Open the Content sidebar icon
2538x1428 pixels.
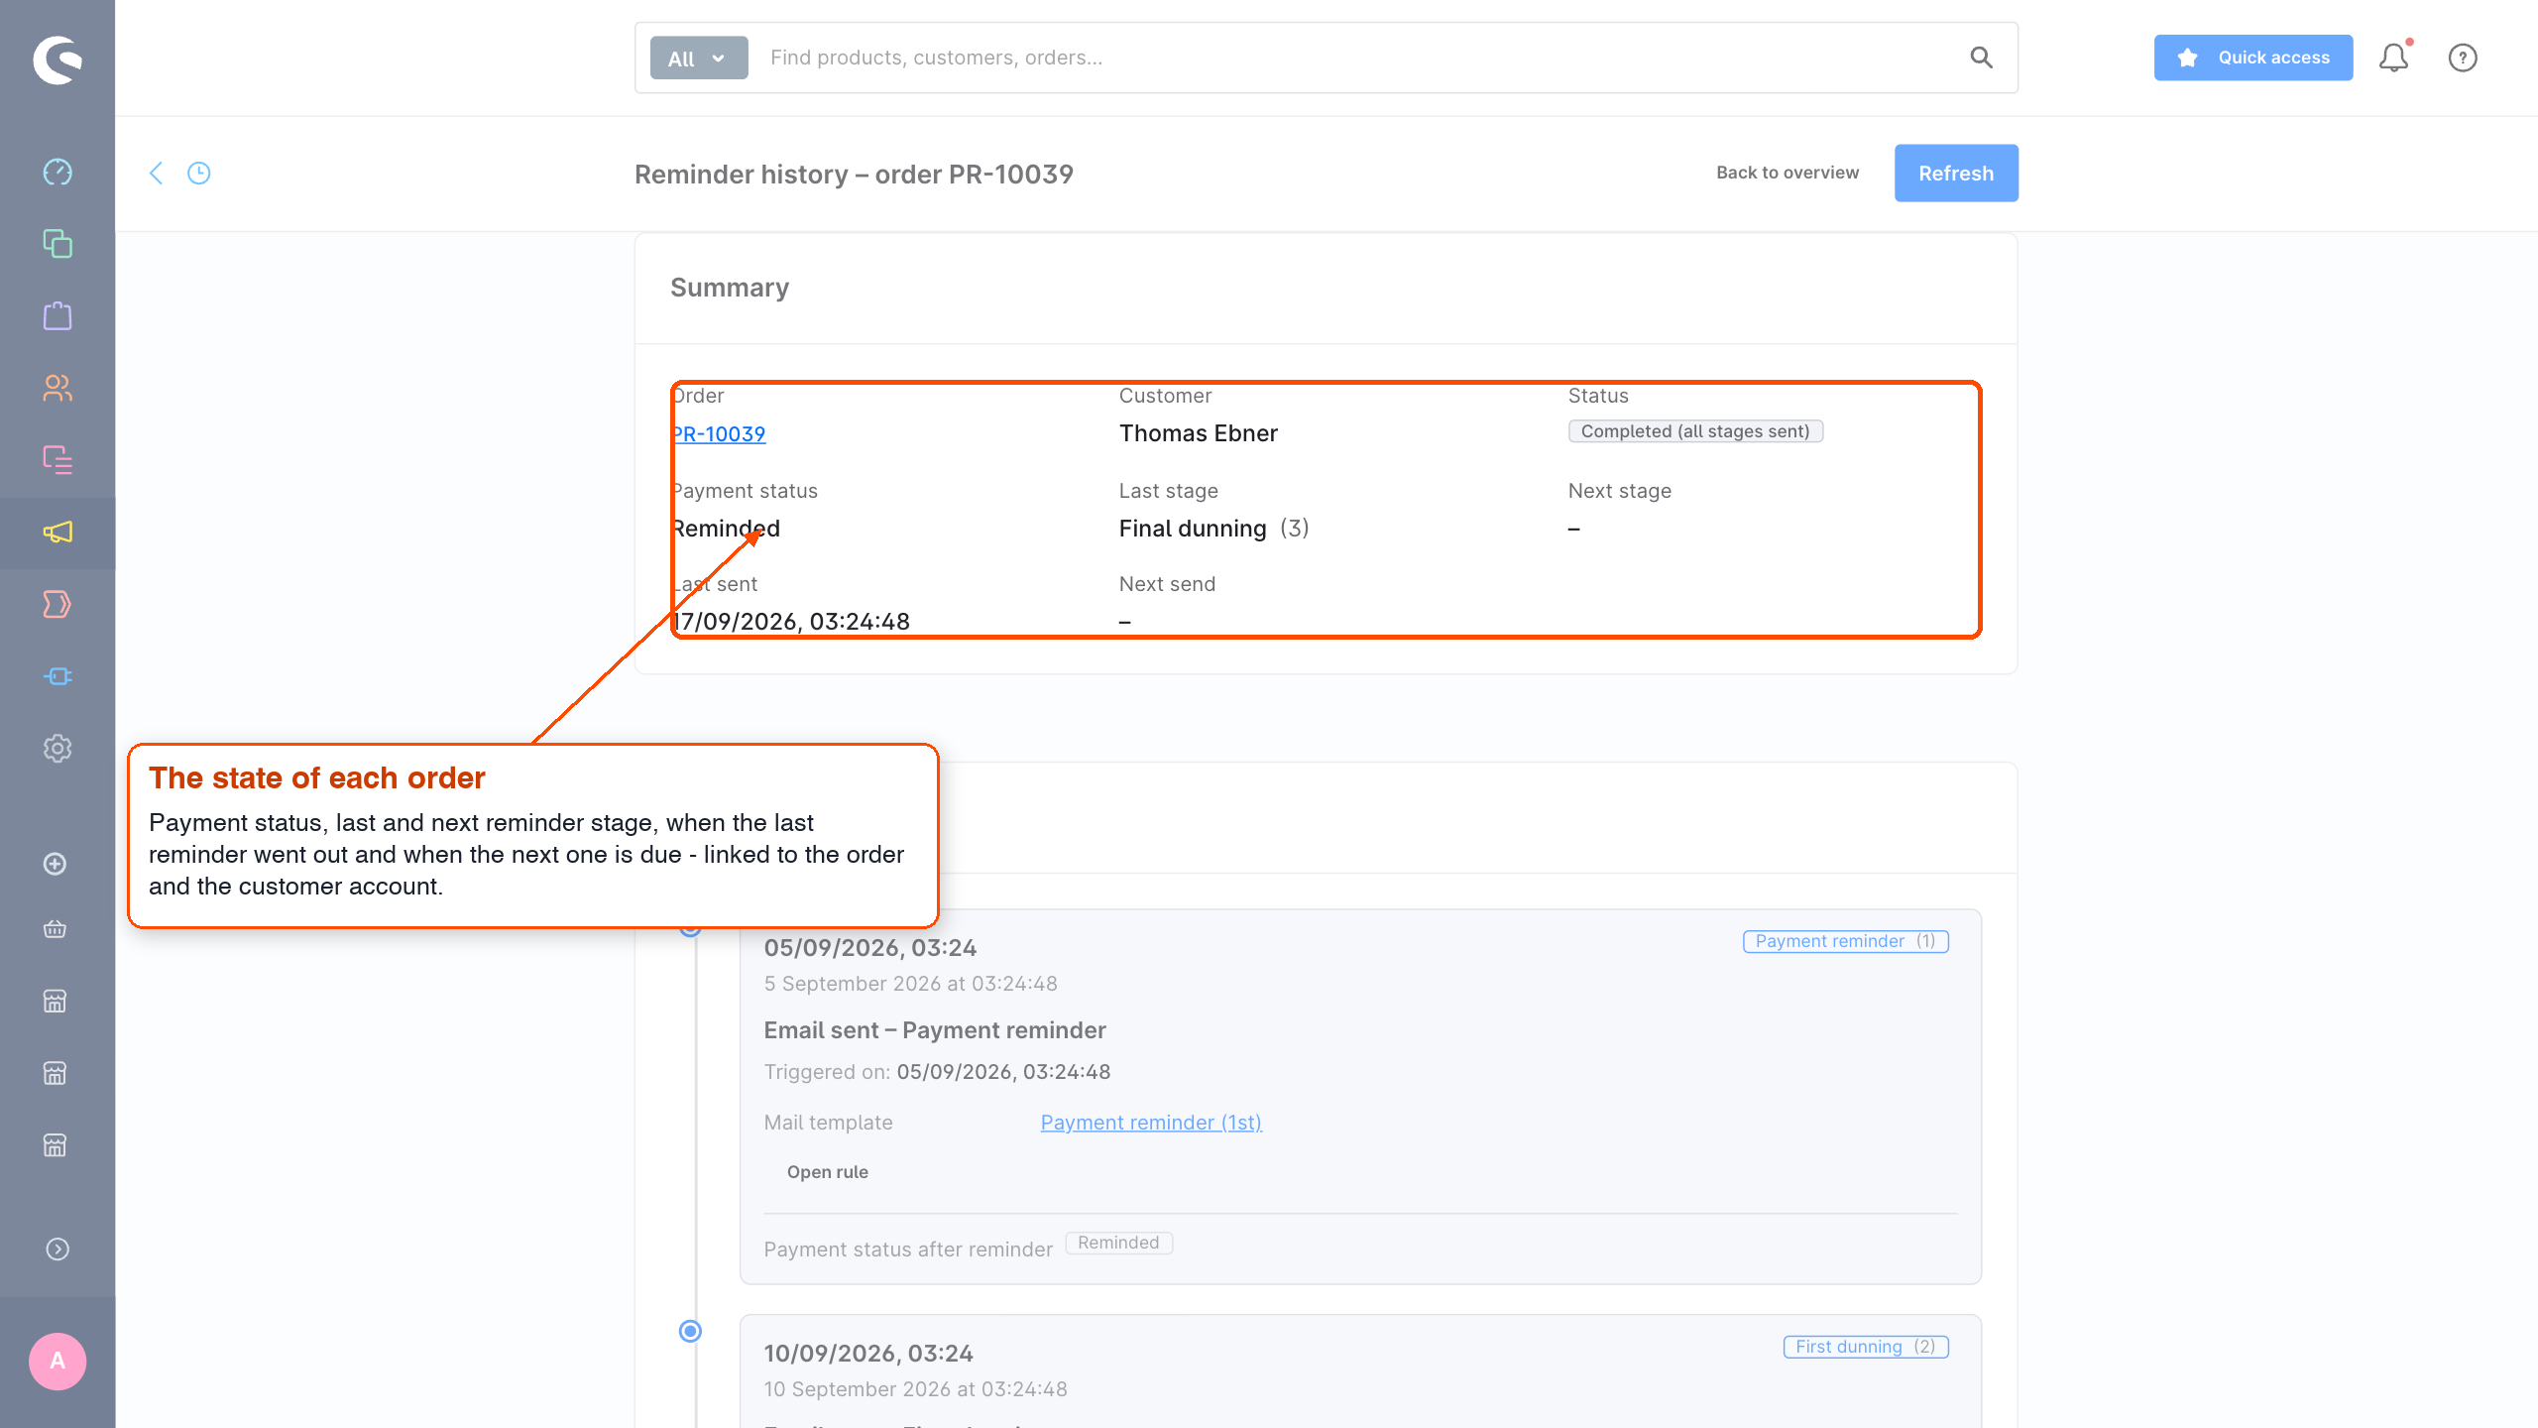58,460
